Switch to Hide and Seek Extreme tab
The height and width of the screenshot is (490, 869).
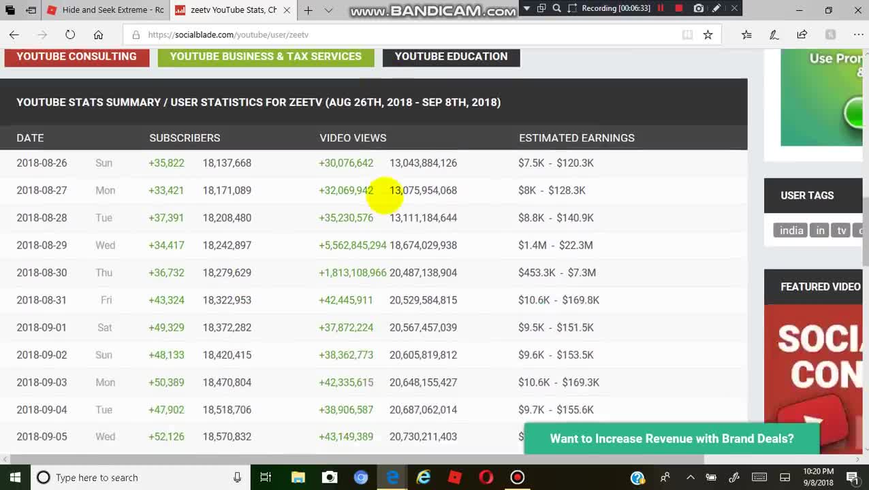(106, 10)
